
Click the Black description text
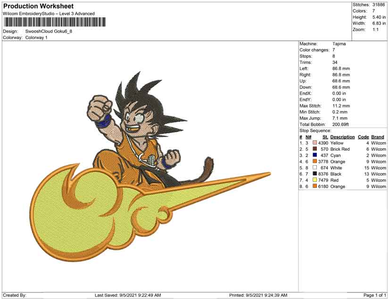click(336, 174)
